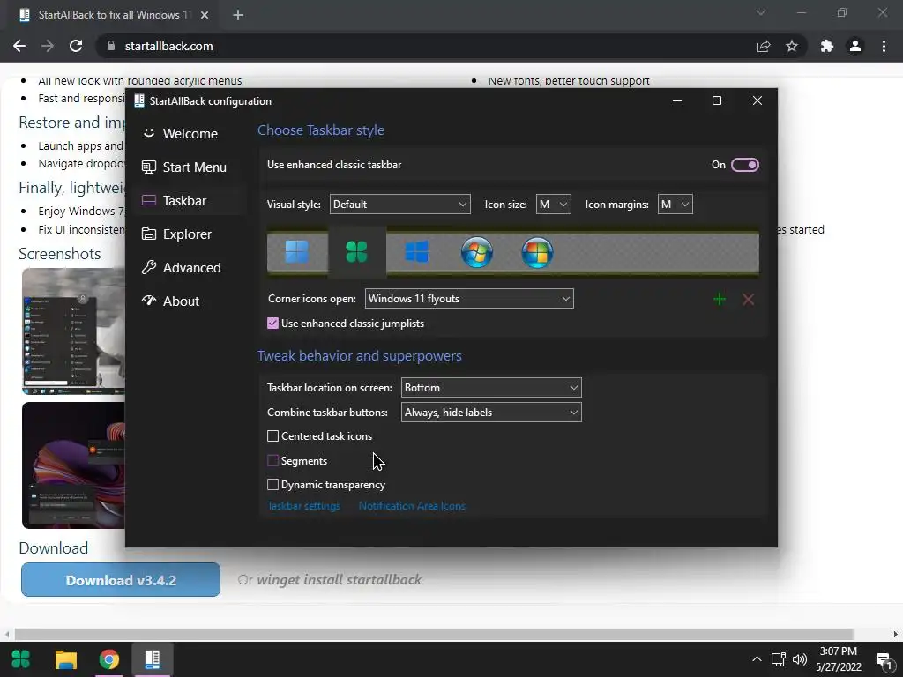Screen dimensions: 903x677
Task: Choose the Windows Vista orb start style
Action: point(537,252)
